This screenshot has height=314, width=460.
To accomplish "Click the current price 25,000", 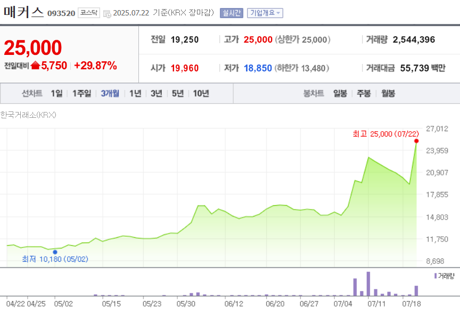I will [33, 47].
